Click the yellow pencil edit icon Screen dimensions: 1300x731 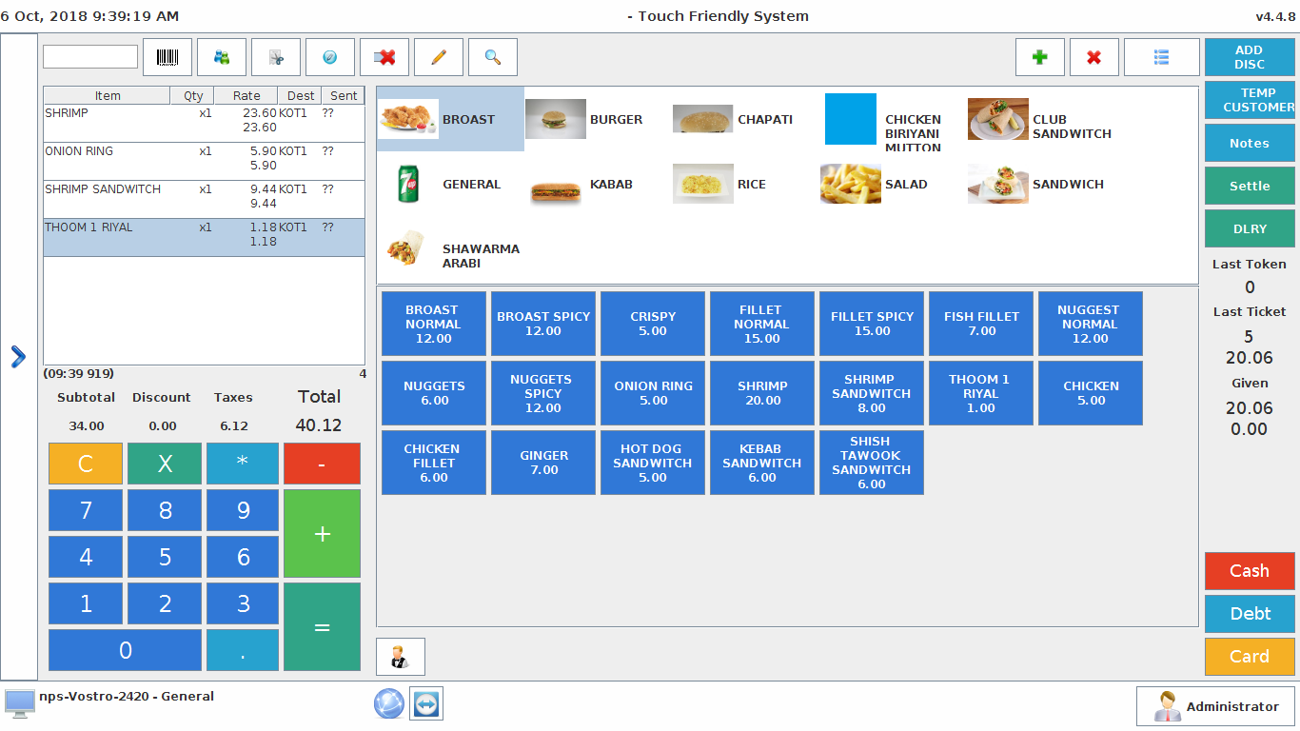click(439, 57)
